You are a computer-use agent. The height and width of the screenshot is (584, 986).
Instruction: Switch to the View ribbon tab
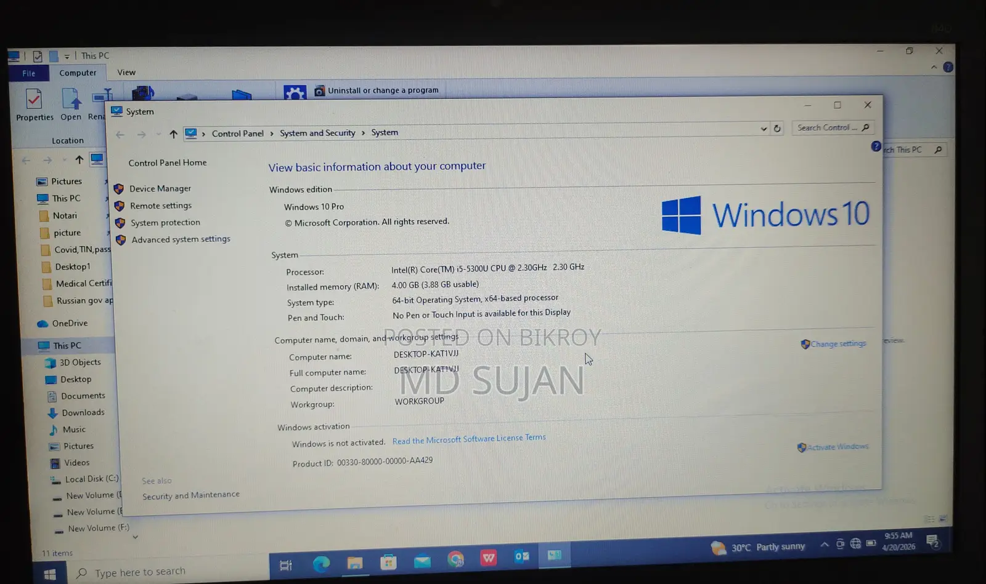coord(126,72)
